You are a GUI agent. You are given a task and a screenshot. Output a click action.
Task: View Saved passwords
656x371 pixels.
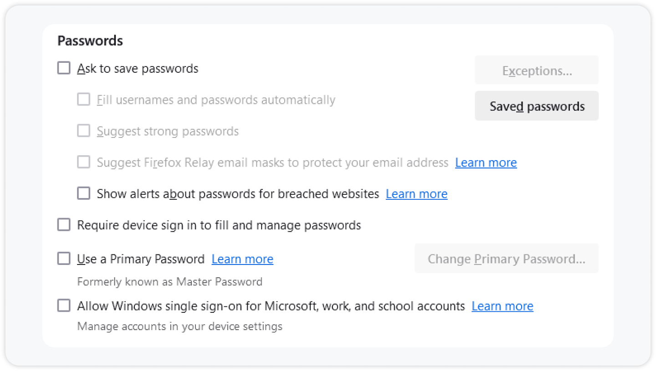pyautogui.click(x=536, y=106)
